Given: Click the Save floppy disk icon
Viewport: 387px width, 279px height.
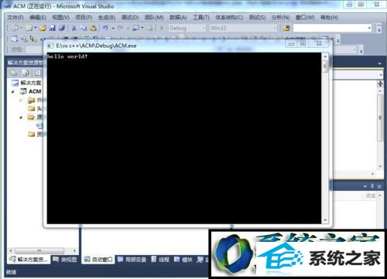Looking at the screenshot, I should point(53,28).
